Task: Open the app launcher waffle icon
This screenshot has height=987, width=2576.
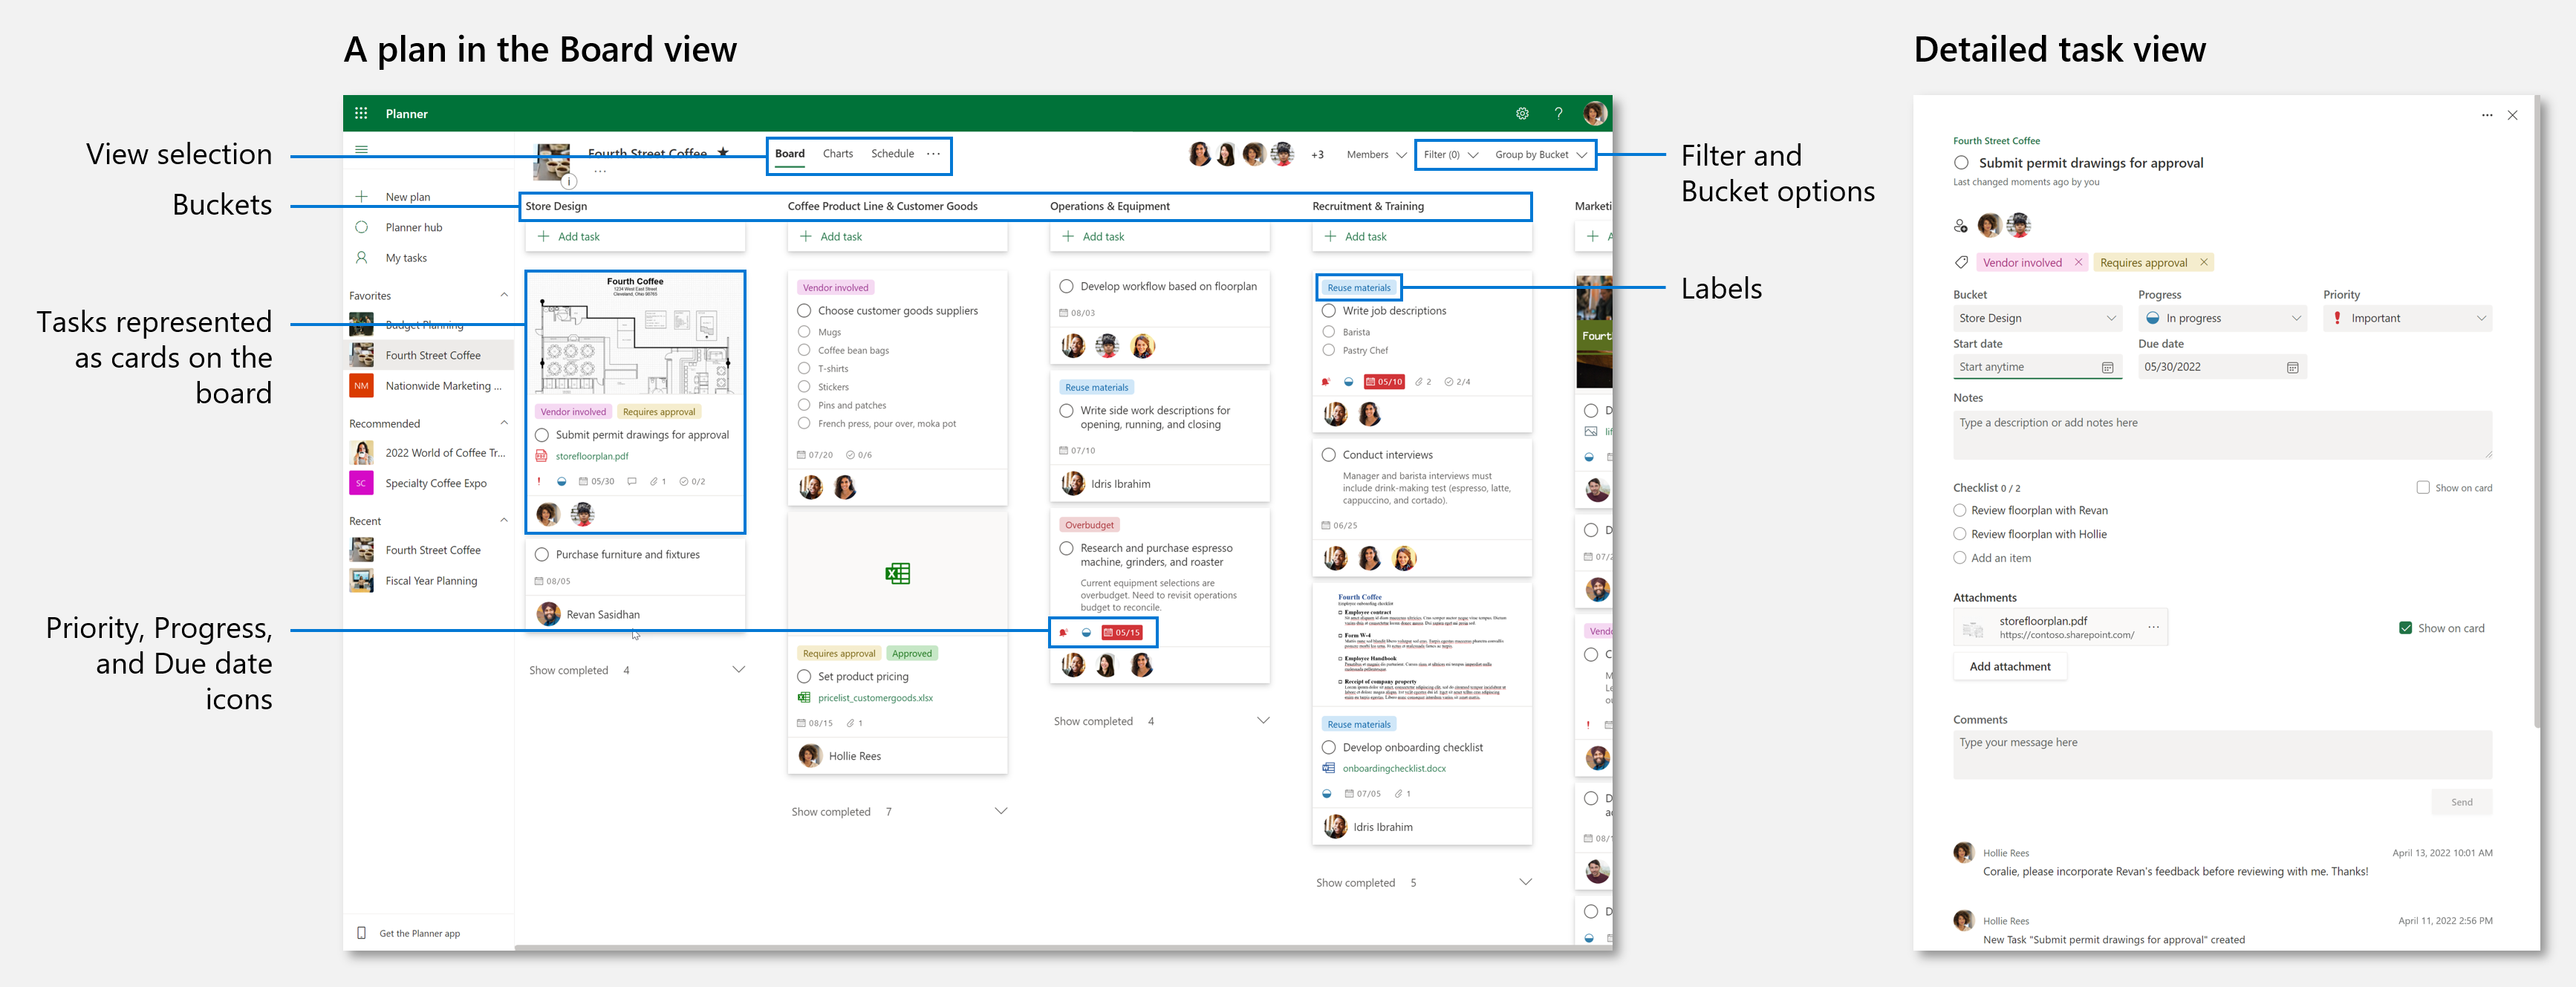Action: [361, 114]
